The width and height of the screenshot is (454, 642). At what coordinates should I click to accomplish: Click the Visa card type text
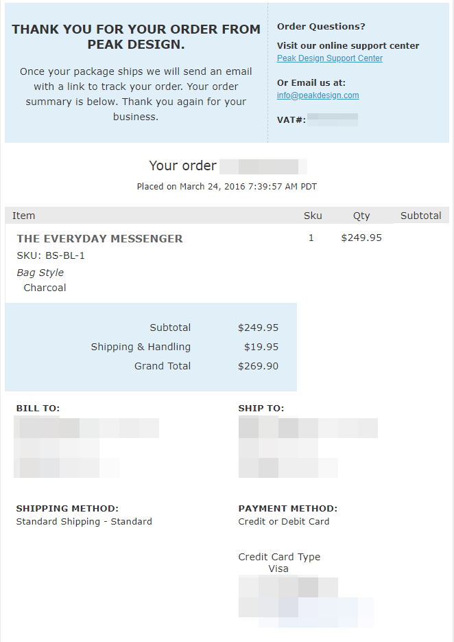point(278,569)
